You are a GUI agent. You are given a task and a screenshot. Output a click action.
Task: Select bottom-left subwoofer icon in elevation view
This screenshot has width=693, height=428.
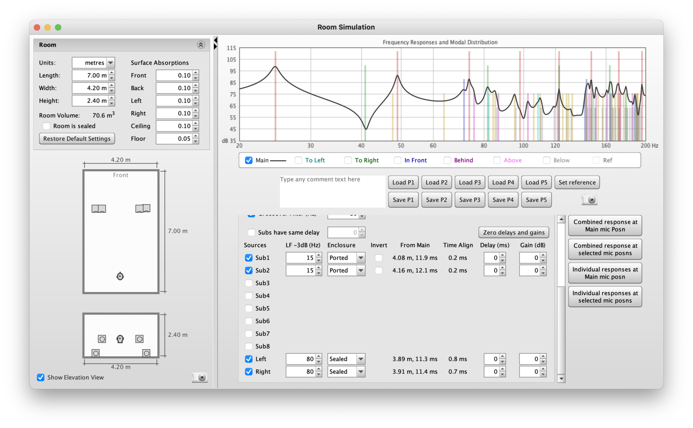pos(96,353)
